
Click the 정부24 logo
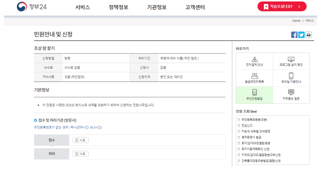pos(32,7)
